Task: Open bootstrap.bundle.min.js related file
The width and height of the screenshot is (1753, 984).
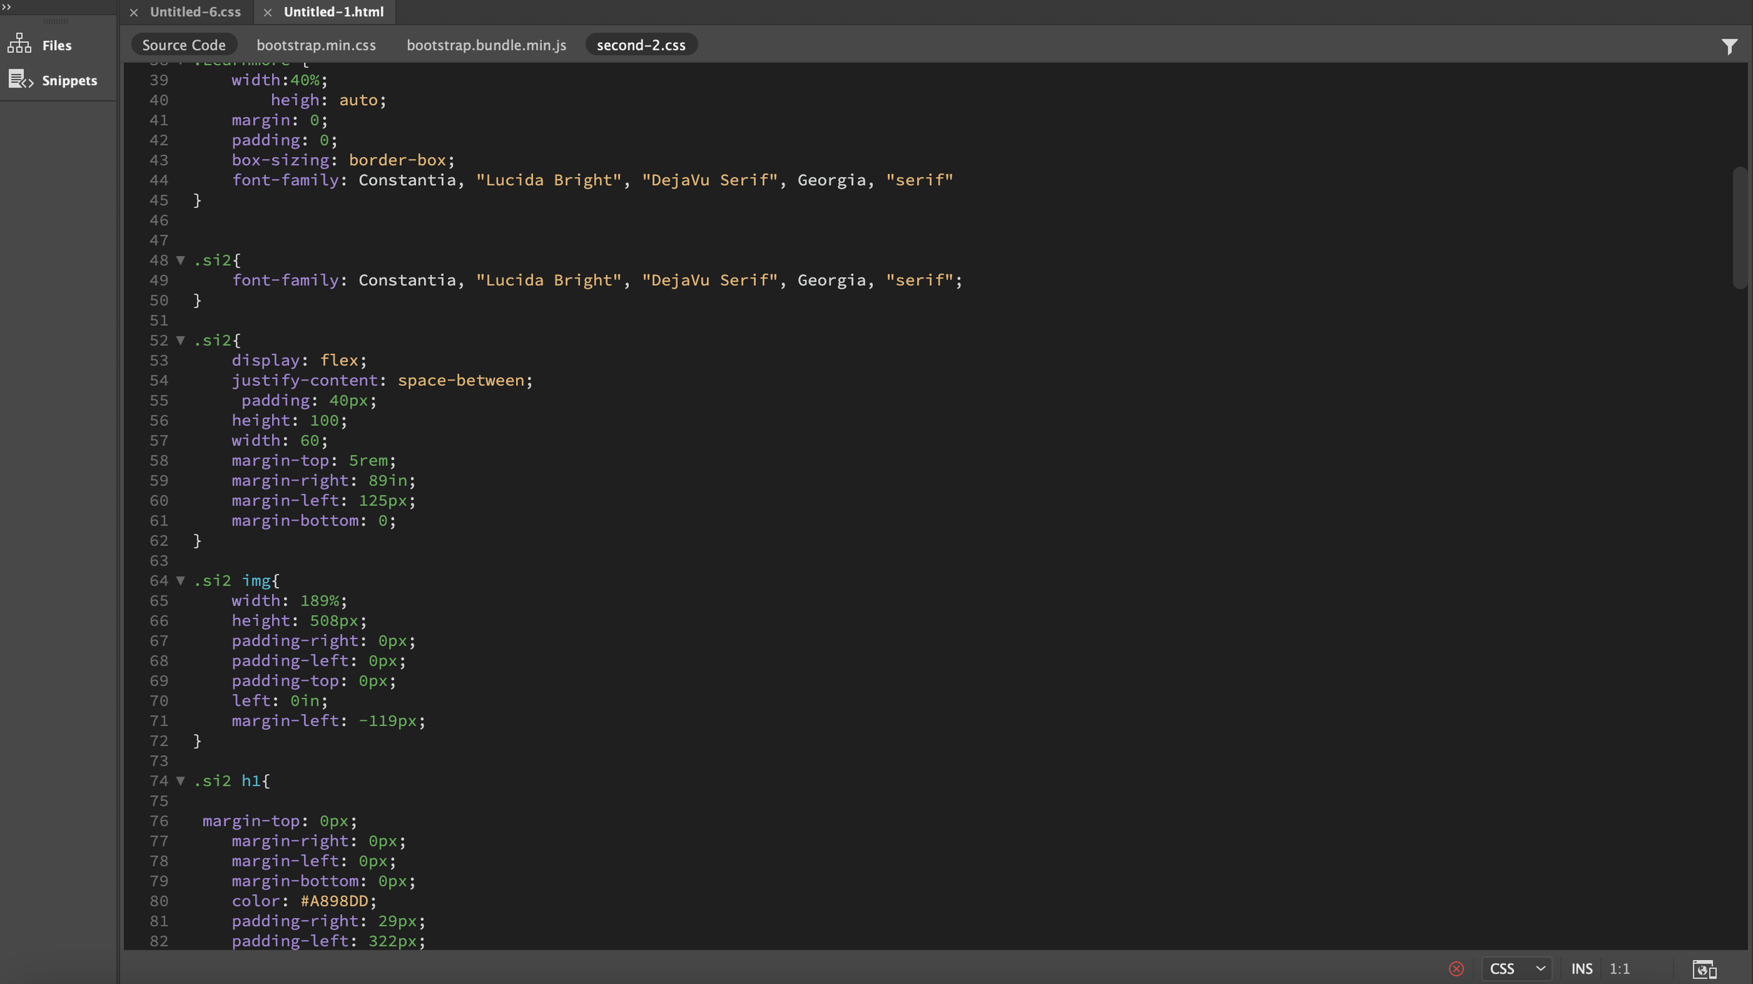Action: click(x=486, y=45)
